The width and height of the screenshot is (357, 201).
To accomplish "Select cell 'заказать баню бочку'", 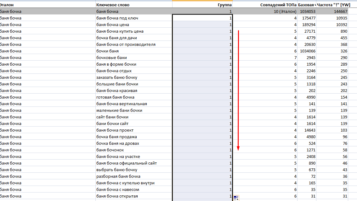I will point(134,77).
